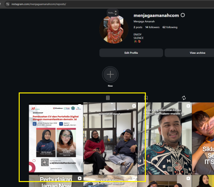Open the 'Kamu sales domain' reel
The height and width of the screenshot is (187, 214).
(110, 181)
